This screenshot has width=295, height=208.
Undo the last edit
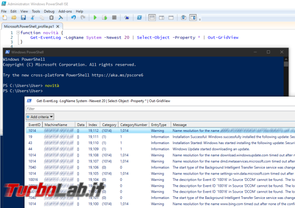(x=74, y=18)
